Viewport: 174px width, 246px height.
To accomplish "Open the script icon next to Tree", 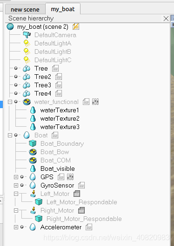I will click(55, 68).
